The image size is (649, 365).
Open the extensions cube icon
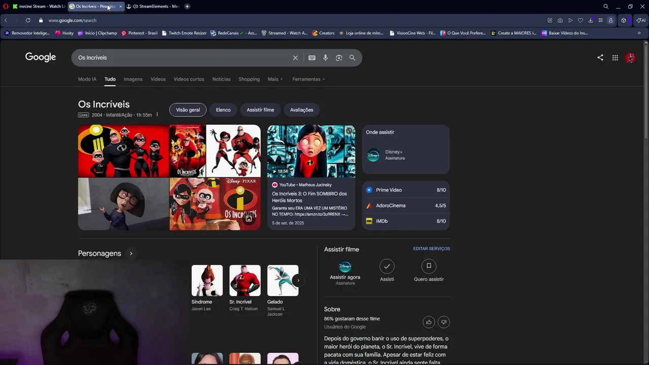click(x=624, y=20)
